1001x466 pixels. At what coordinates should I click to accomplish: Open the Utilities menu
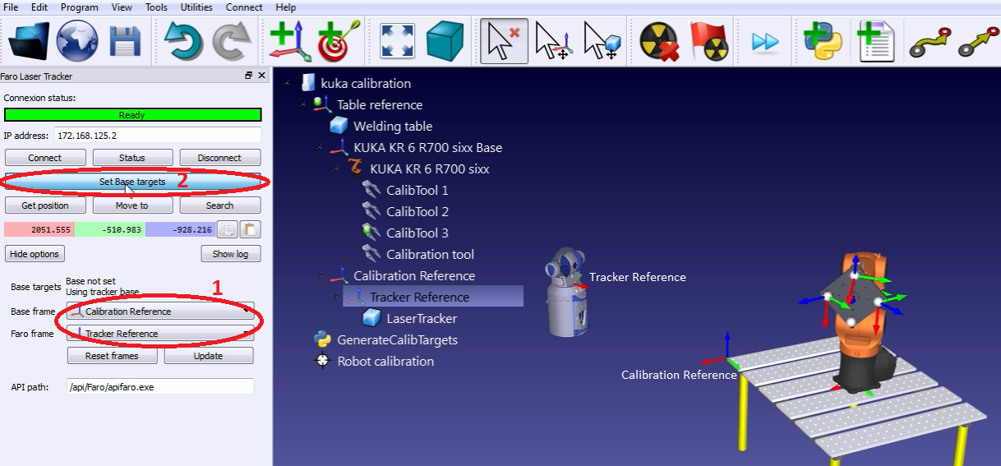click(x=196, y=7)
